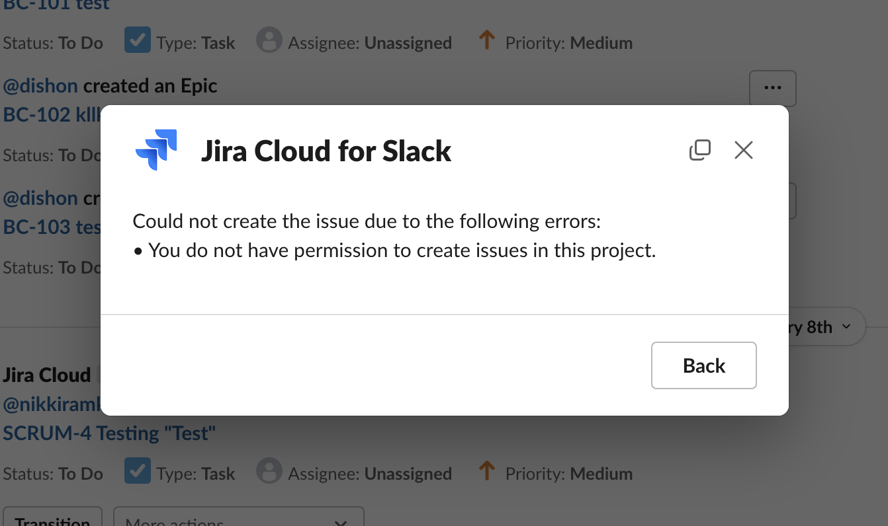Open the SCRUM-4 Testing "Test" issue link
Image resolution: width=888 pixels, height=526 pixels.
point(108,433)
